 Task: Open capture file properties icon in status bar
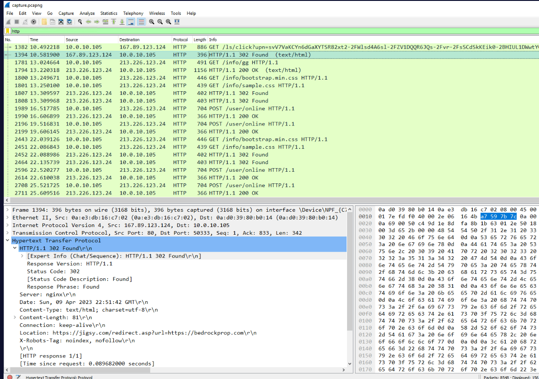click(18, 377)
